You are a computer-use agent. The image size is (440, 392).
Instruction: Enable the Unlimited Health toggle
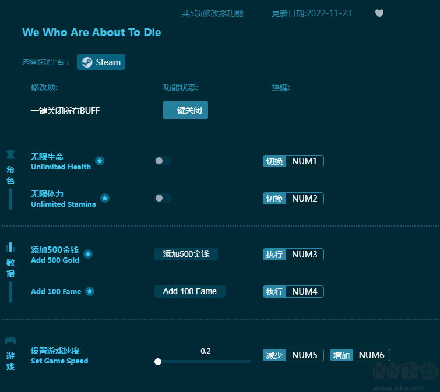[163, 161]
